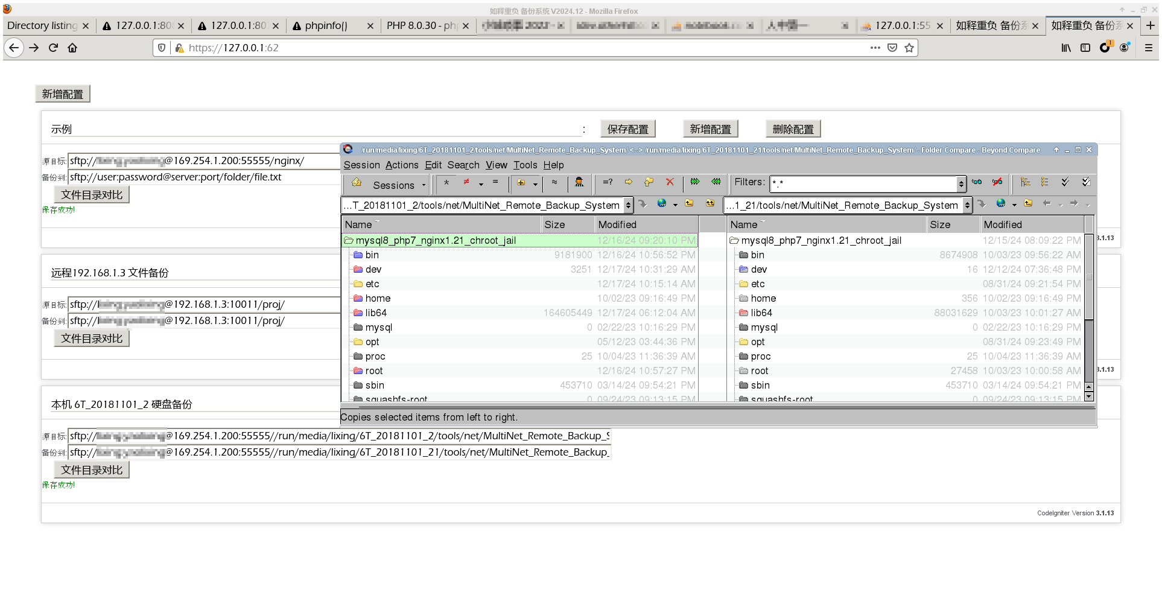This screenshot has width=1162, height=598.
Task: Expand the left pane folder path dropdown
Action: pos(628,206)
